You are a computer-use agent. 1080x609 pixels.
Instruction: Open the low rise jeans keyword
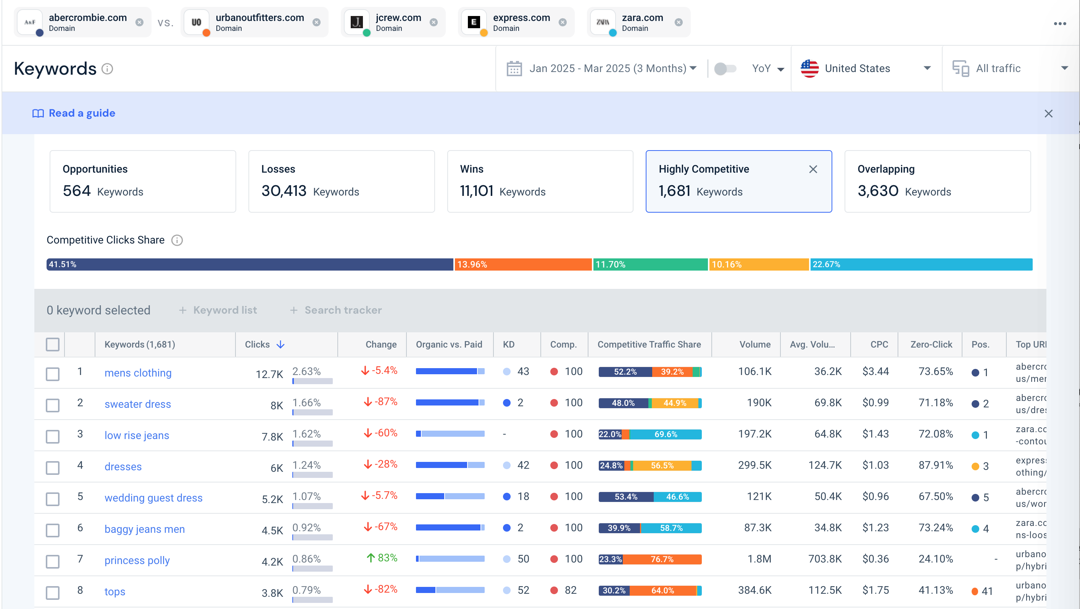[x=137, y=435]
